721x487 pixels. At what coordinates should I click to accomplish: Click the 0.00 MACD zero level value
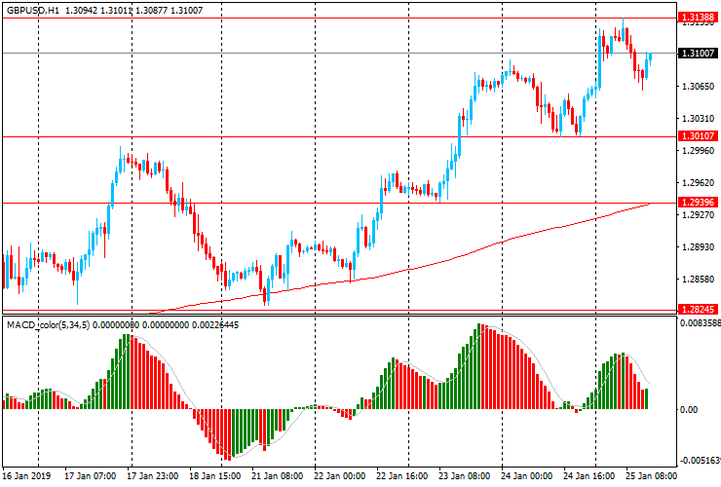click(688, 409)
